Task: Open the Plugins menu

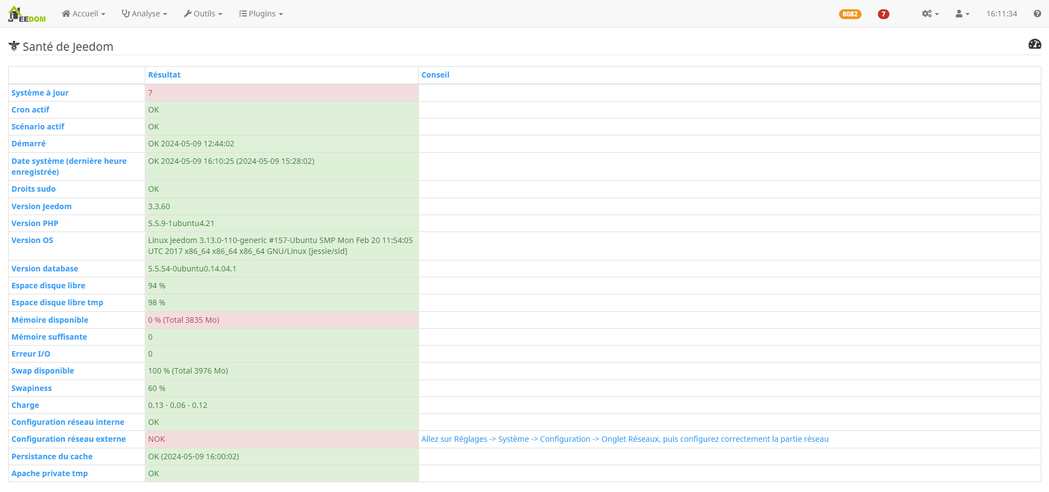Action: 261,14
